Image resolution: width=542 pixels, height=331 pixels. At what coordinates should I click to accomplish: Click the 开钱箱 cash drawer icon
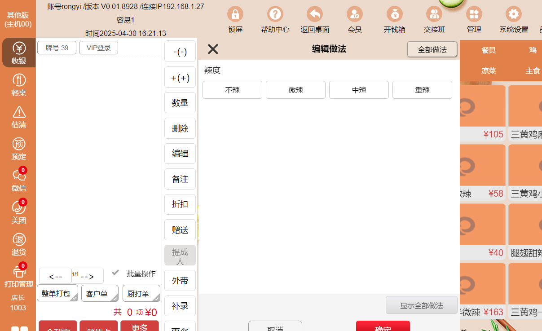pos(394,14)
